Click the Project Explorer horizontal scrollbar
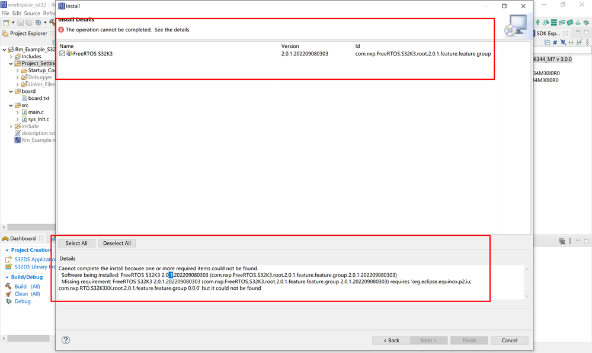592x353 pixels. pos(31,227)
